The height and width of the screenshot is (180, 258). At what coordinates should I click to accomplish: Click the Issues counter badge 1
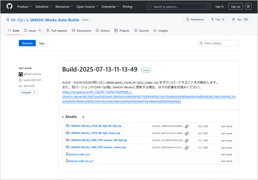click(40, 31)
